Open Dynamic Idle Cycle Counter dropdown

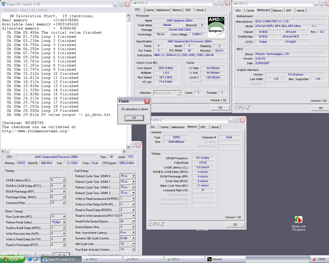click(133, 238)
